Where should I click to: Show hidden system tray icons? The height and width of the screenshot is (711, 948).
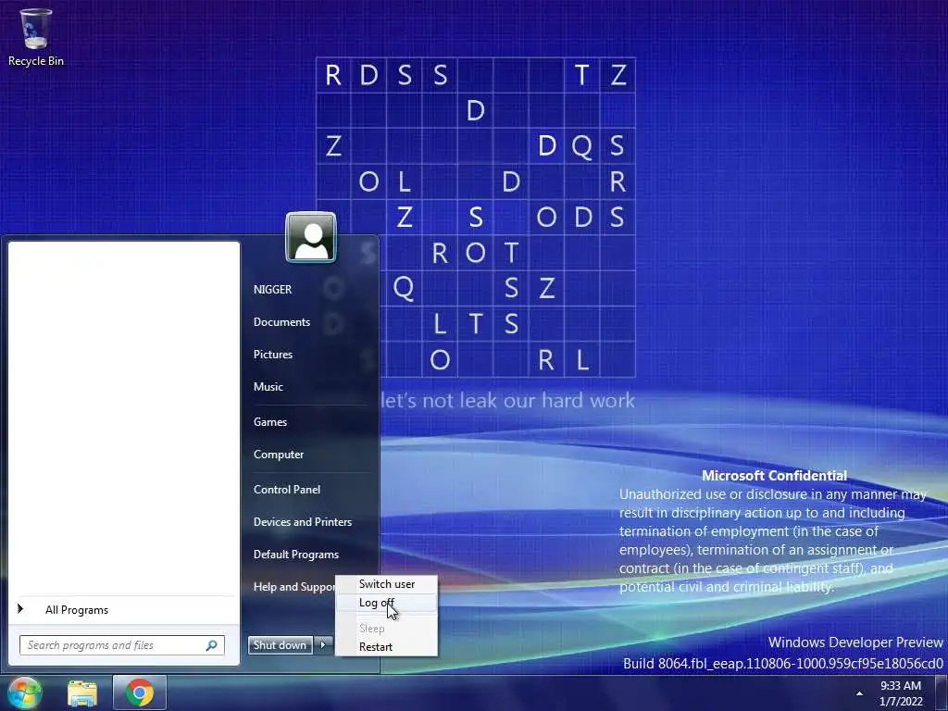pos(859,693)
